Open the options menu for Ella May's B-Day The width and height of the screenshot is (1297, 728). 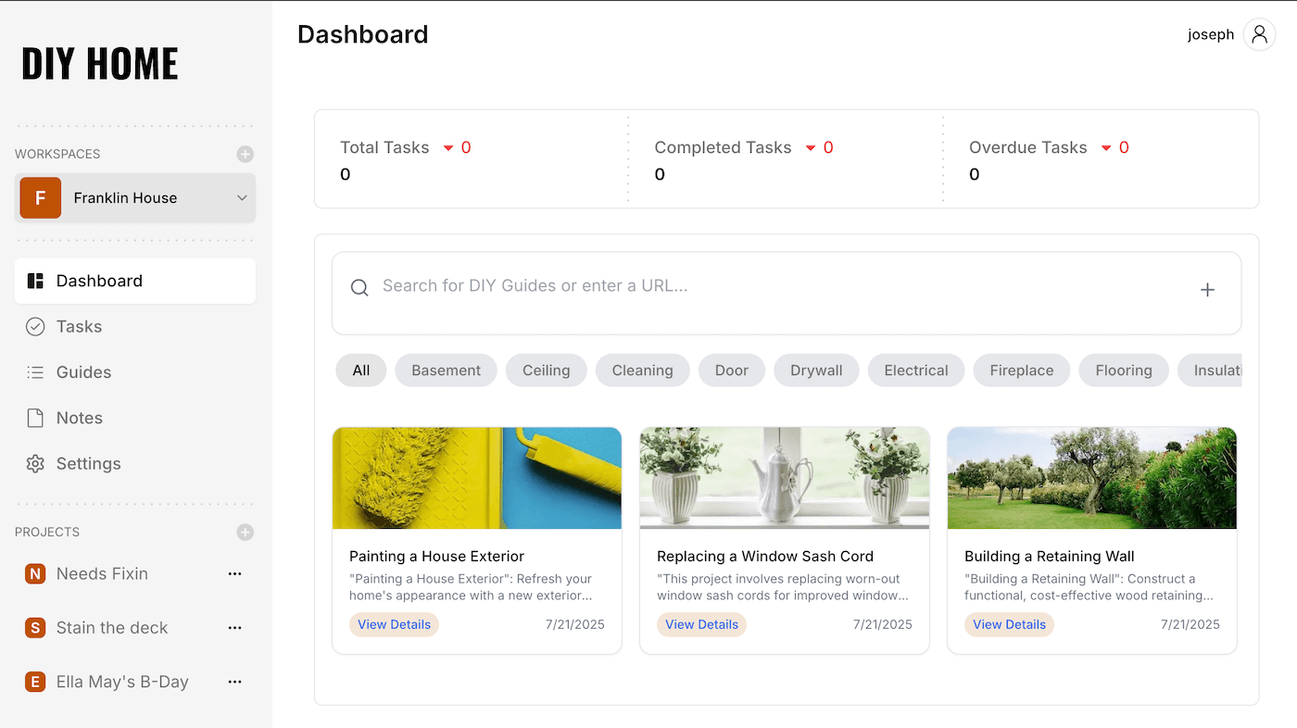tap(234, 681)
